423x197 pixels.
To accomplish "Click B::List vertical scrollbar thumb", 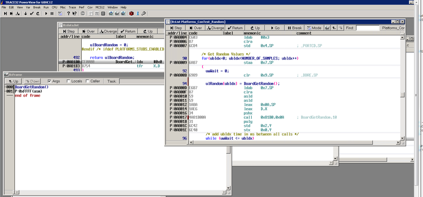I will coord(402,94).
